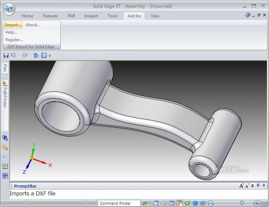The height and width of the screenshot is (207, 269).
Task: Open the first docking pane icon below PathFinder
Action: tap(5, 138)
